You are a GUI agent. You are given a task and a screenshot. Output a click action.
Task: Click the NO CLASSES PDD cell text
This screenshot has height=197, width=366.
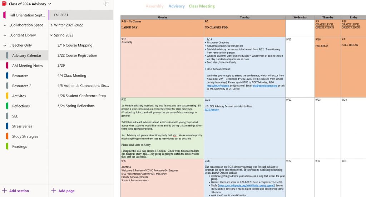pyautogui.click(x=216, y=27)
